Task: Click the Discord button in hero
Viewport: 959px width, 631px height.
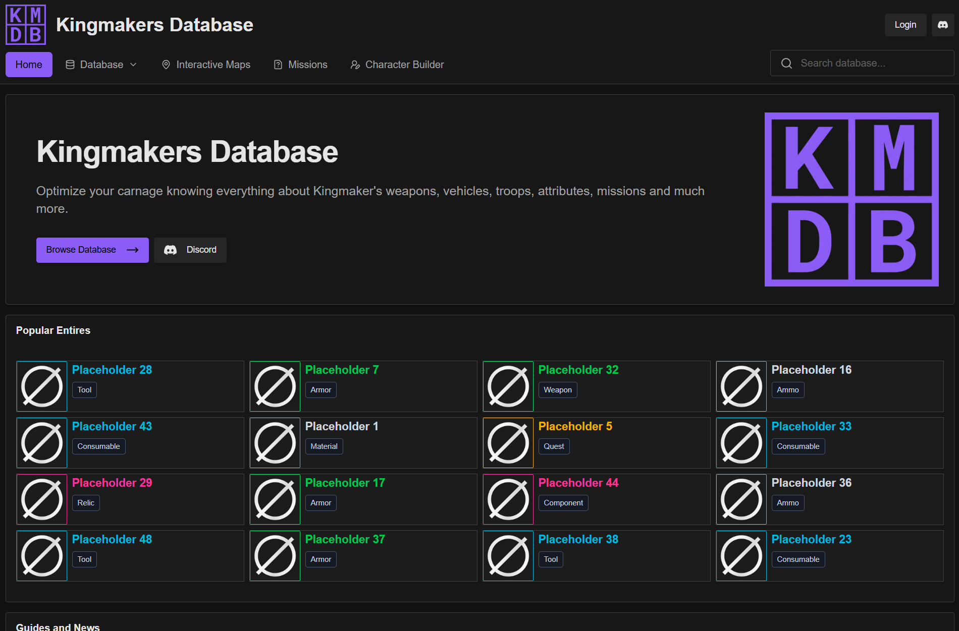Action: pyautogui.click(x=190, y=250)
